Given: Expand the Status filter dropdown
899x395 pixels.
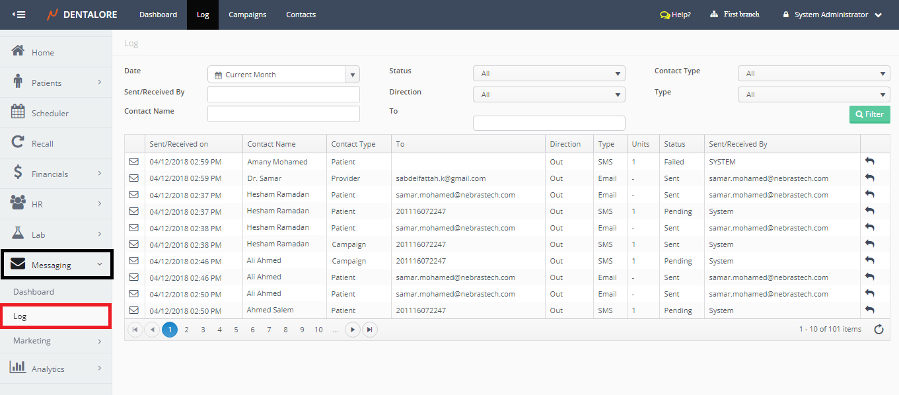Looking at the screenshot, I should (x=548, y=73).
